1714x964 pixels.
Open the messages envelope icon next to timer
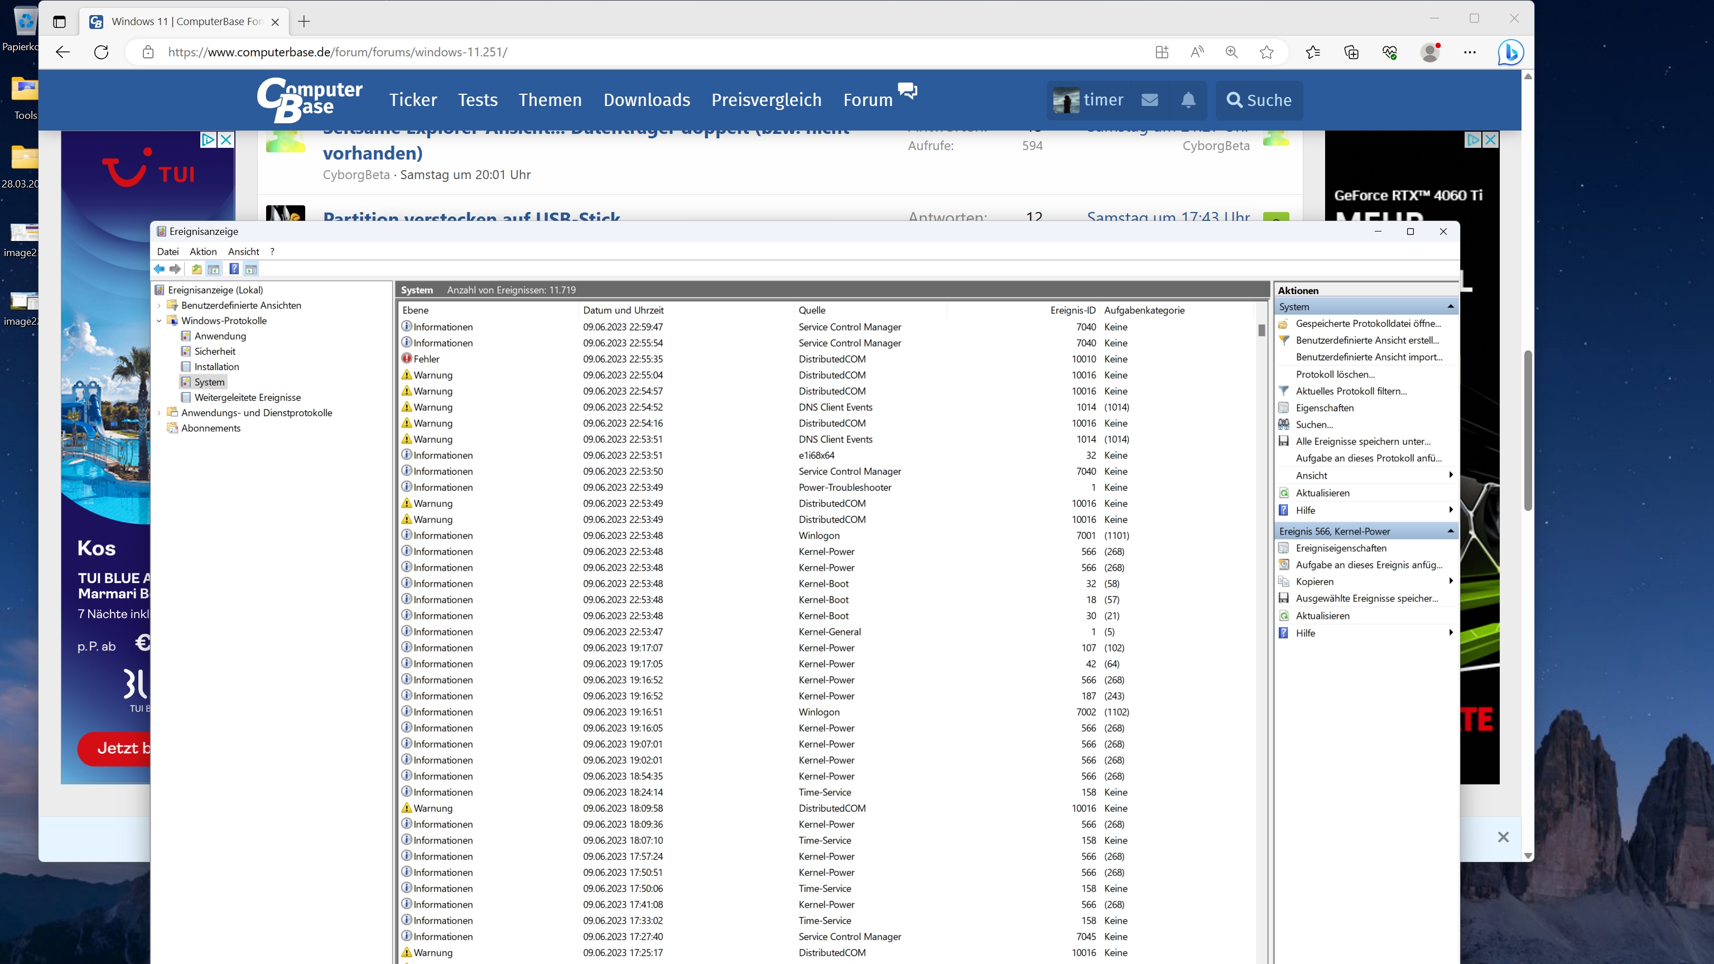1149,100
